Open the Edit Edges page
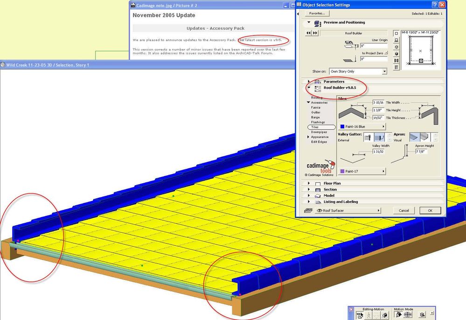Screen dimensions: 466x320 [x=319, y=142]
